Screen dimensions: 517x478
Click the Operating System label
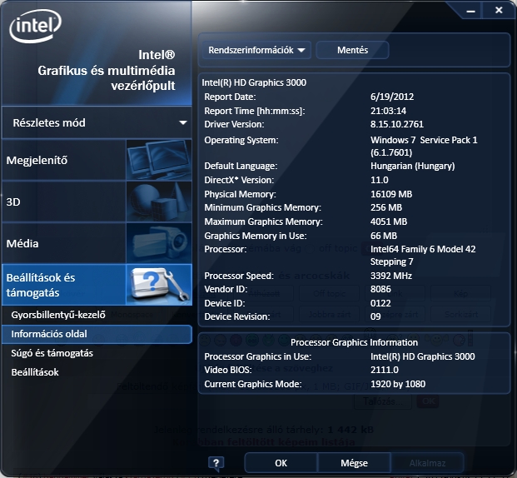click(x=241, y=140)
